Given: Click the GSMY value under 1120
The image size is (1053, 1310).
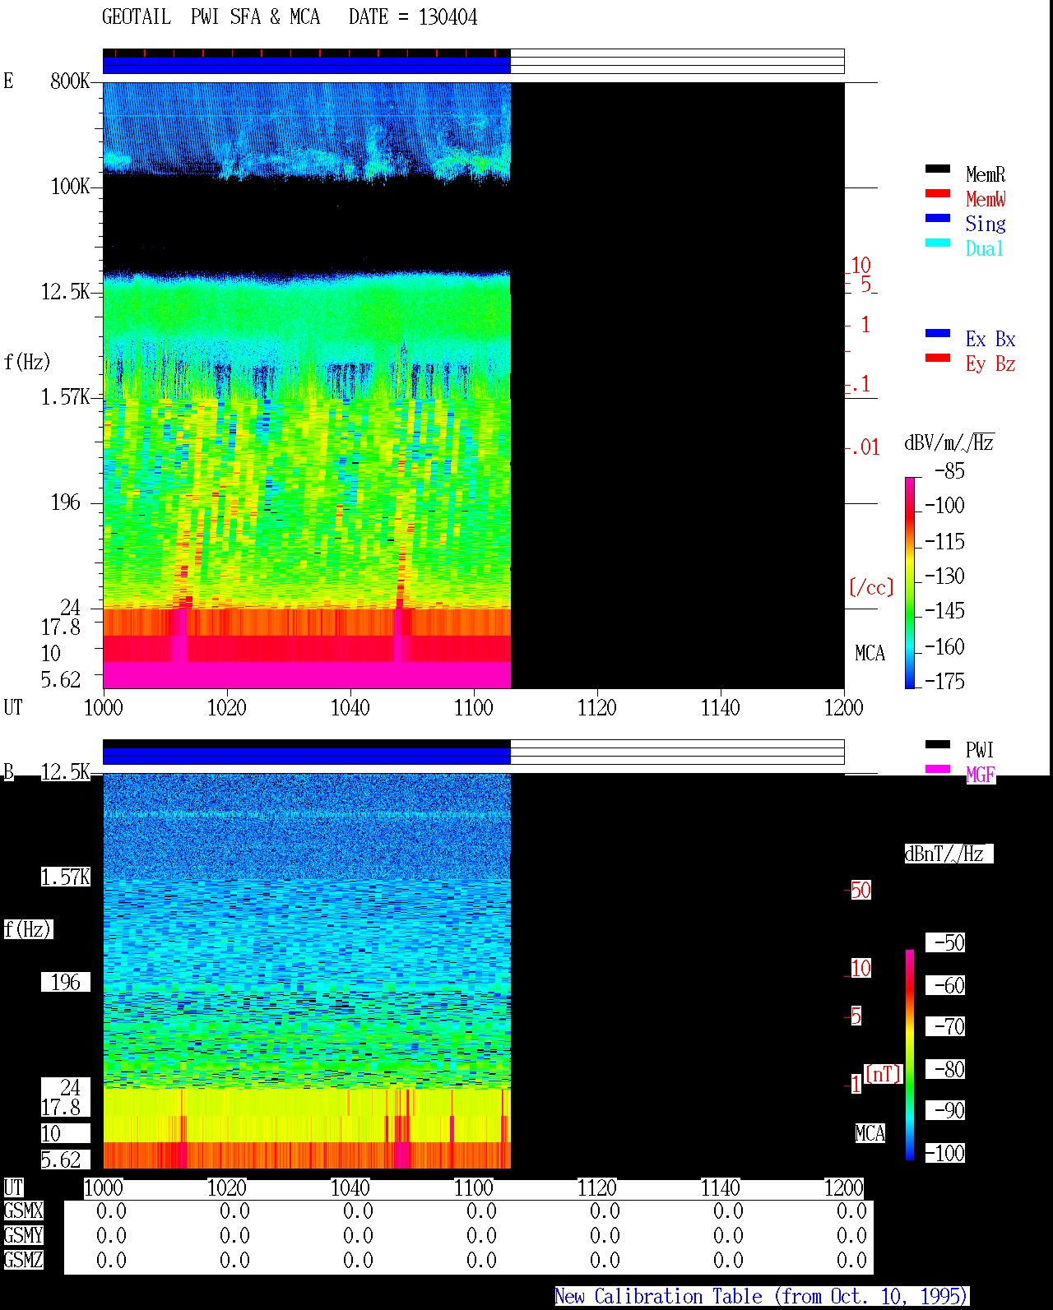Looking at the screenshot, I should [x=605, y=1236].
